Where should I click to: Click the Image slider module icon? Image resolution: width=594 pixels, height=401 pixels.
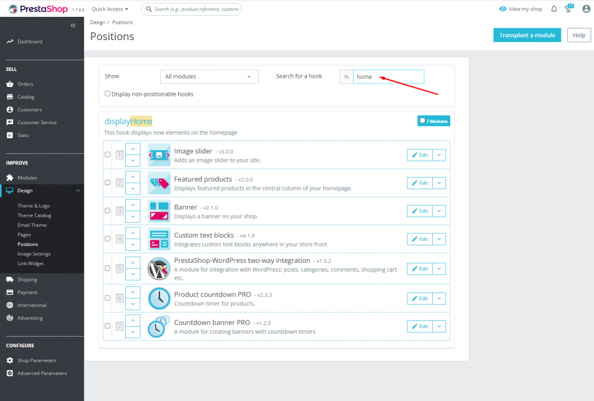click(x=158, y=154)
